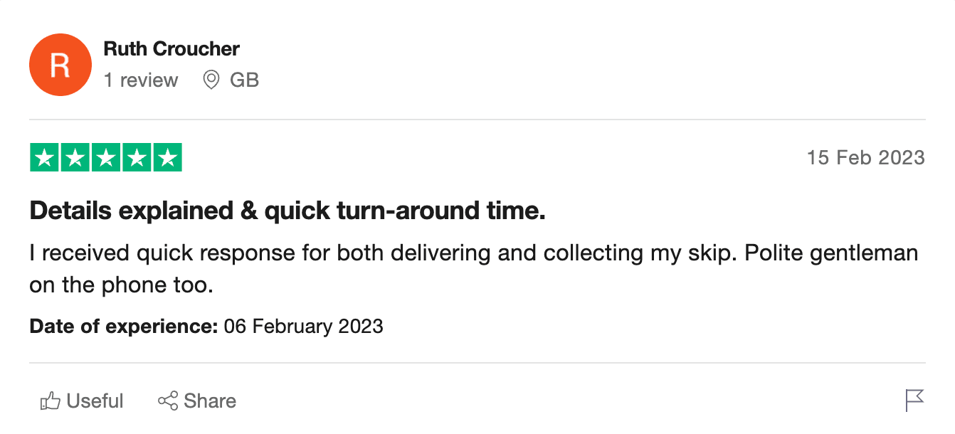Open Ruth Croucher's reviewer profile
955x434 pixels.
point(172,49)
